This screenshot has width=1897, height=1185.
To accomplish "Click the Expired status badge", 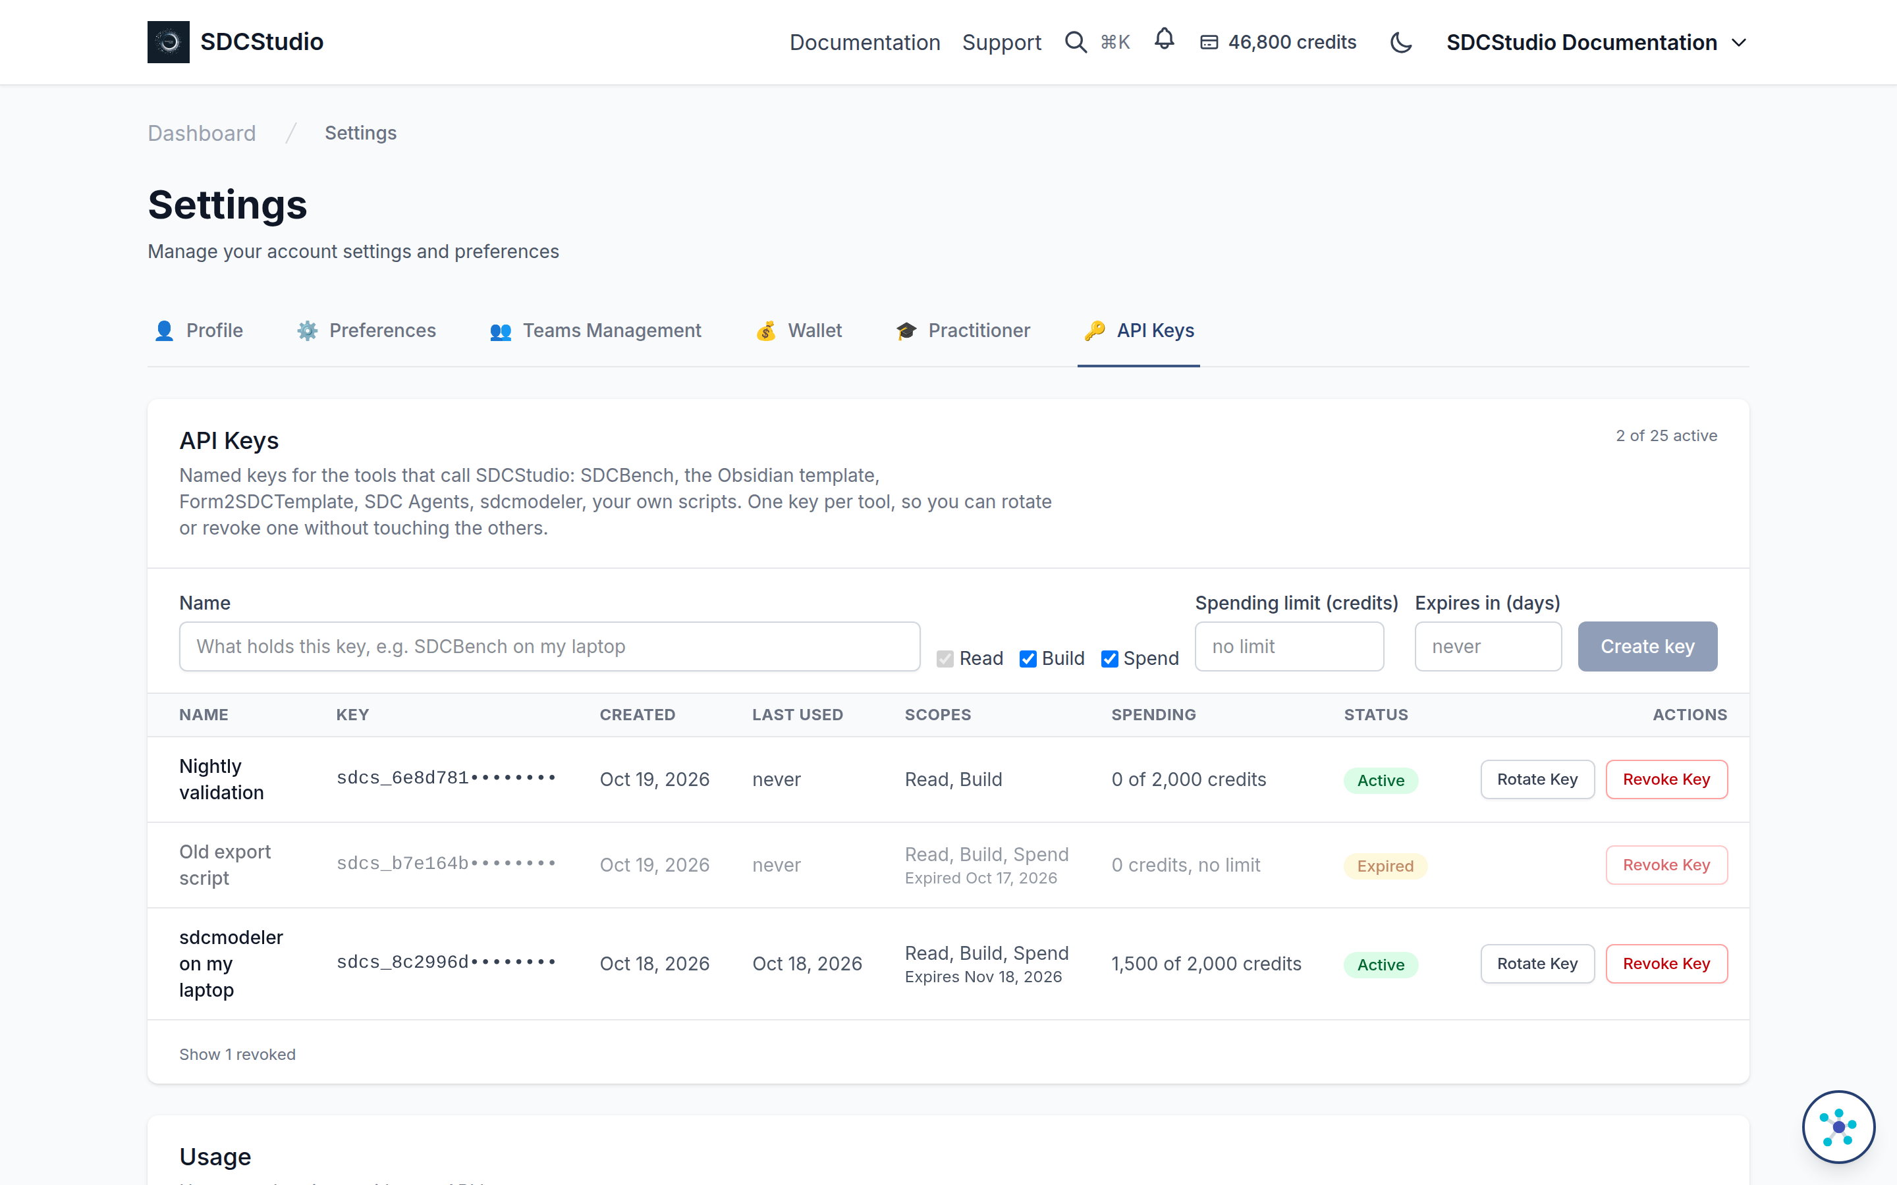I will [1385, 866].
